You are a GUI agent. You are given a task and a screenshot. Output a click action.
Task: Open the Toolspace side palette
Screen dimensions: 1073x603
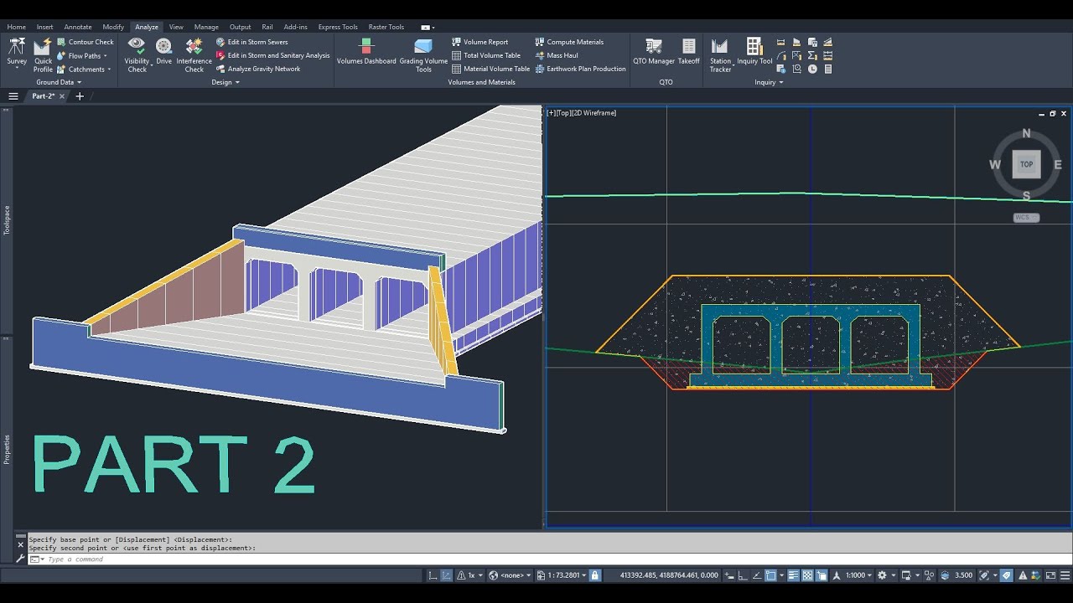pyautogui.click(x=7, y=219)
